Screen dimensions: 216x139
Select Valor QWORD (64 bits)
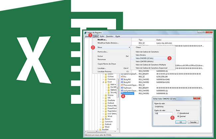click(x=153, y=62)
